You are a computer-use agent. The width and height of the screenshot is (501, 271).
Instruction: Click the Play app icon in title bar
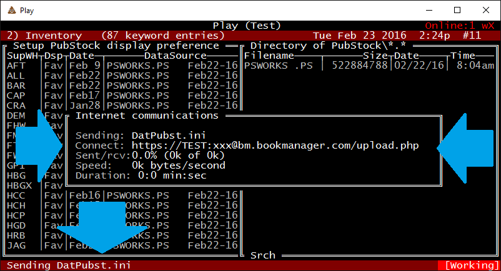(x=11, y=10)
